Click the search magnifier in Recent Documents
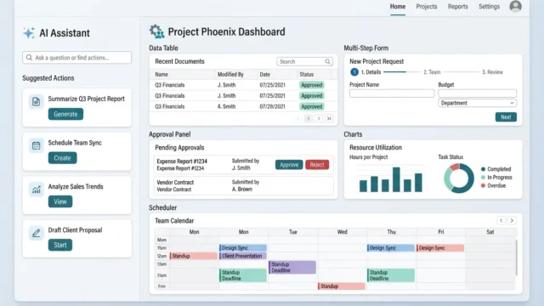Viewport: 544px width, 306px height. (x=327, y=61)
